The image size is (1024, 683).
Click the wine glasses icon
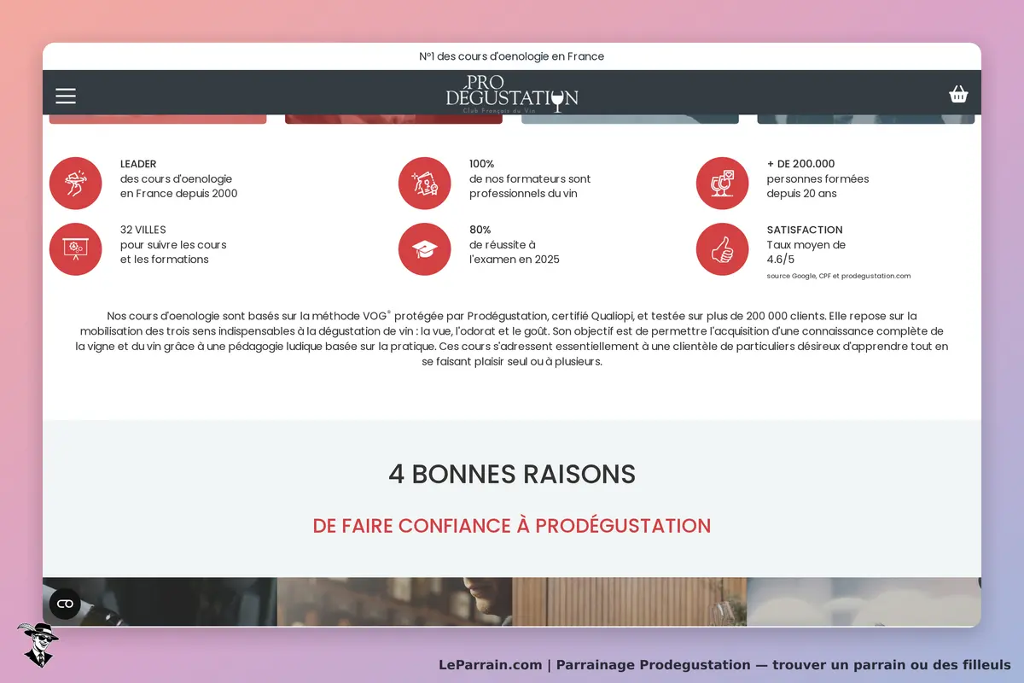click(x=723, y=184)
